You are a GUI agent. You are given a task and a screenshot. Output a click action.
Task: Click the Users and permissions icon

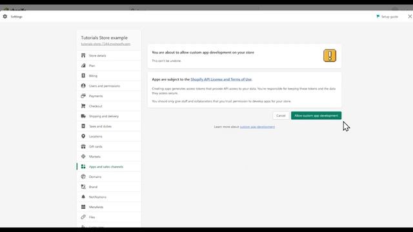click(x=83, y=86)
